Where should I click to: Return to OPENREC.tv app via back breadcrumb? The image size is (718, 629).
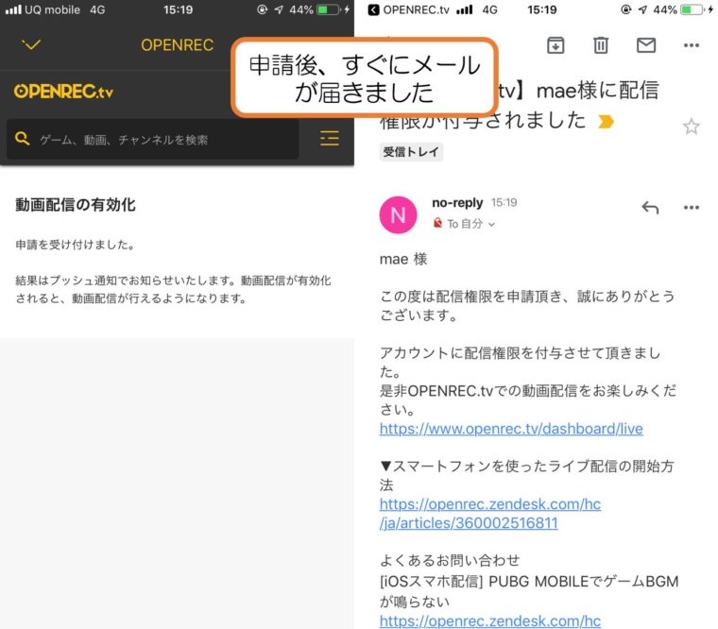coord(409,9)
